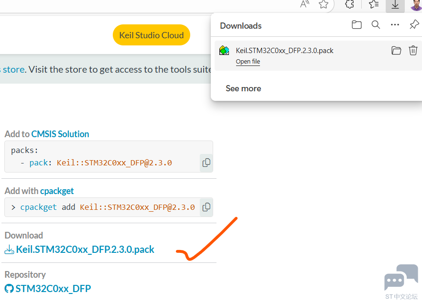
Task: Open more options in Downloads panel
Action: 395,25
